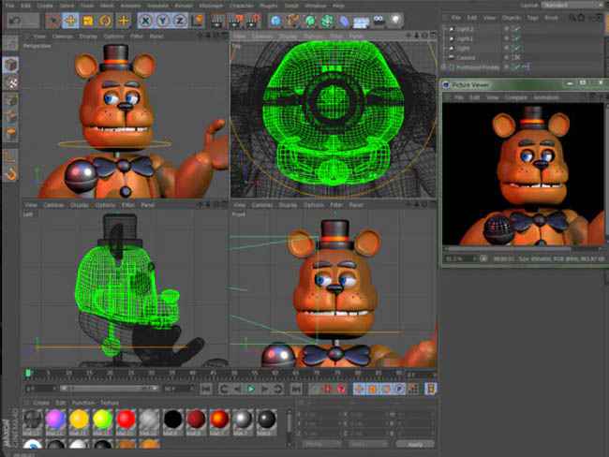
Task: Select the yellow material sphere
Action: 79,420
